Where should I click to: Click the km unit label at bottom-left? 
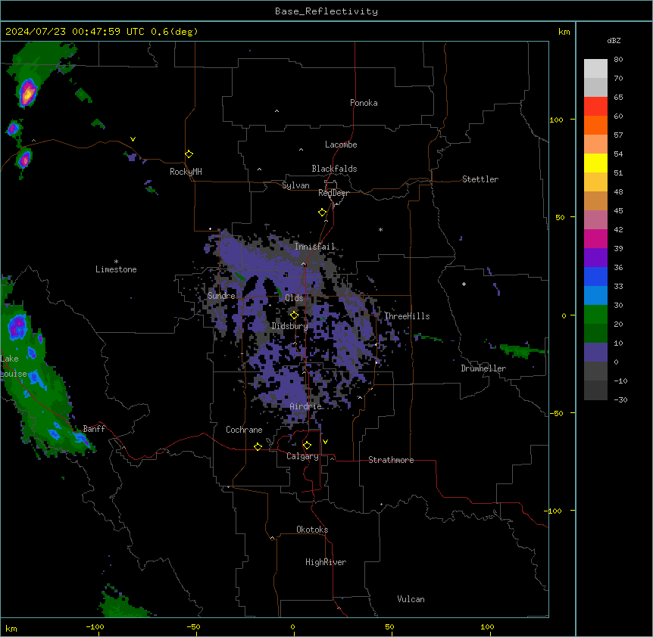(11, 629)
